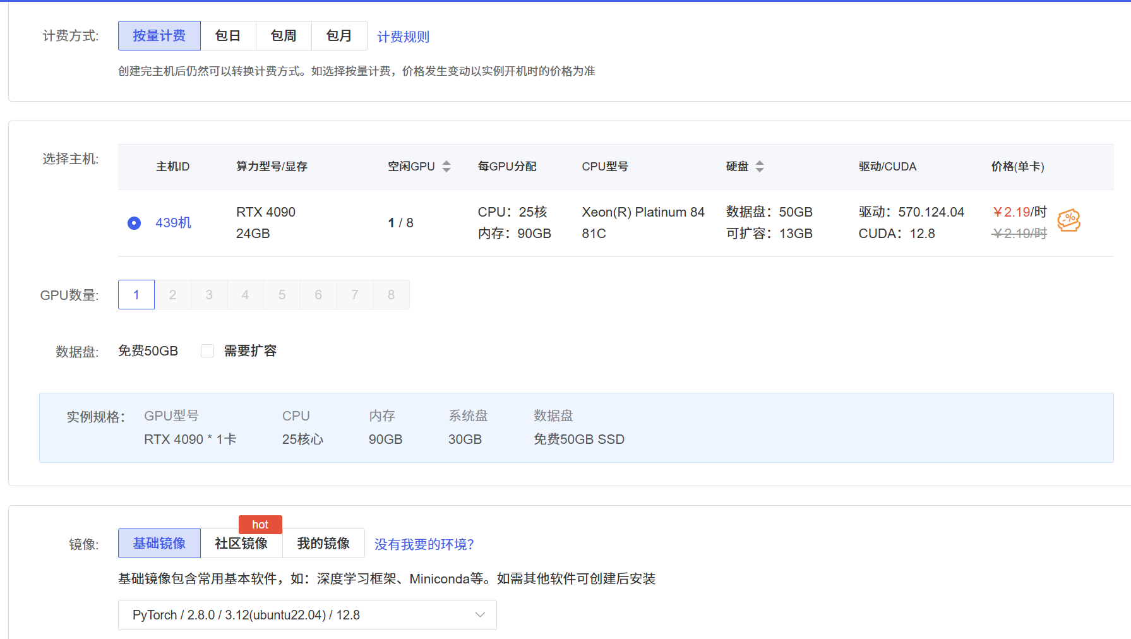Choose GPU quantity 4
Viewport: 1131px width, 639px height.
tap(246, 295)
